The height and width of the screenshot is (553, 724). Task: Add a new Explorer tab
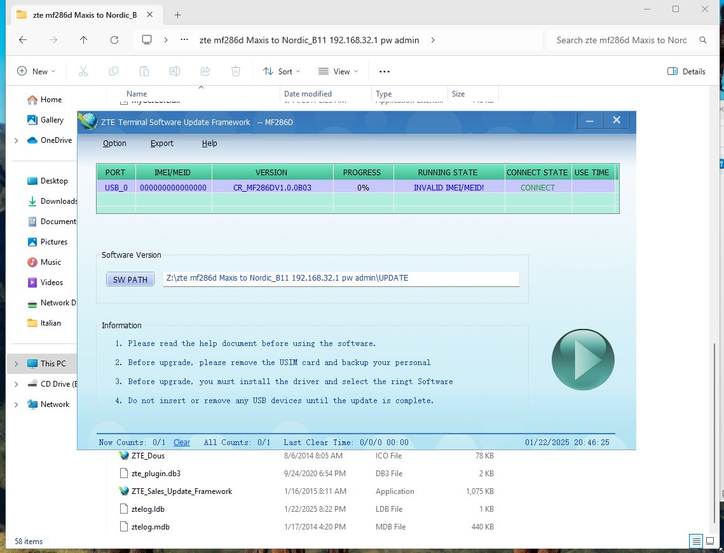click(177, 15)
